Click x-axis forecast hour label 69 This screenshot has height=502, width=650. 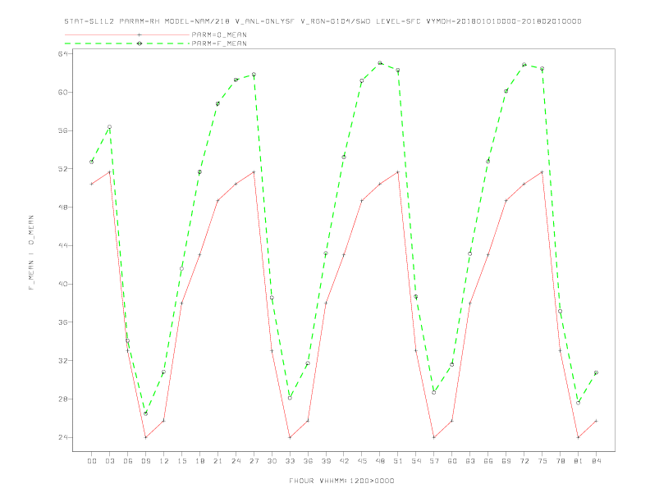(x=506, y=461)
